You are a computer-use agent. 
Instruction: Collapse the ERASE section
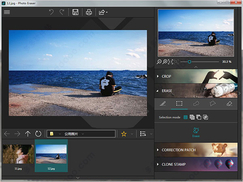pos(196,91)
